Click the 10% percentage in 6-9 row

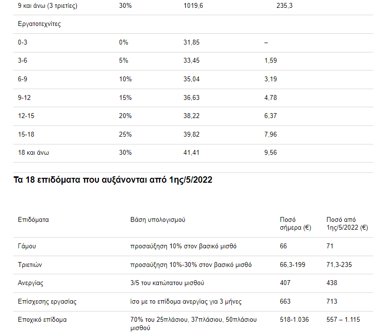coord(125,79)
